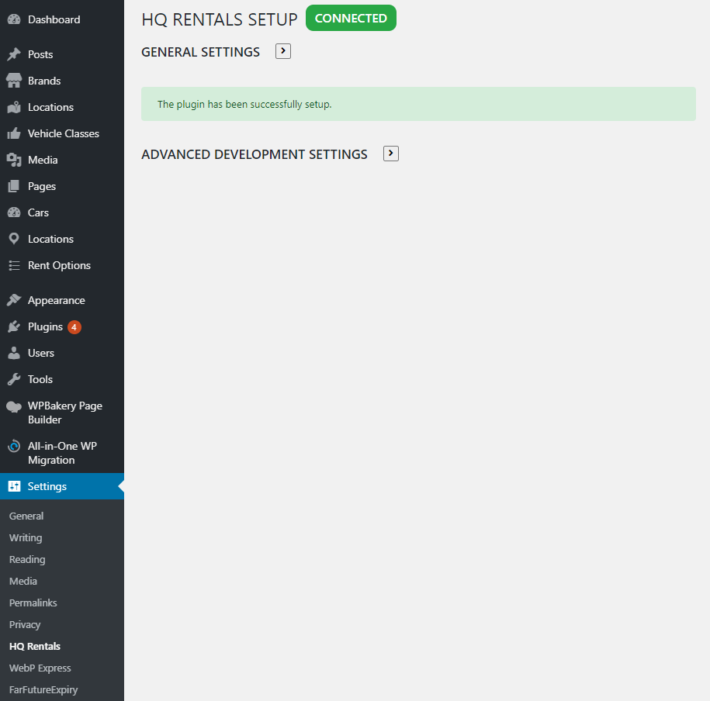Click the GENERAL SETTINGS heading
Viewport: 710px width, 701px height.
201,52
